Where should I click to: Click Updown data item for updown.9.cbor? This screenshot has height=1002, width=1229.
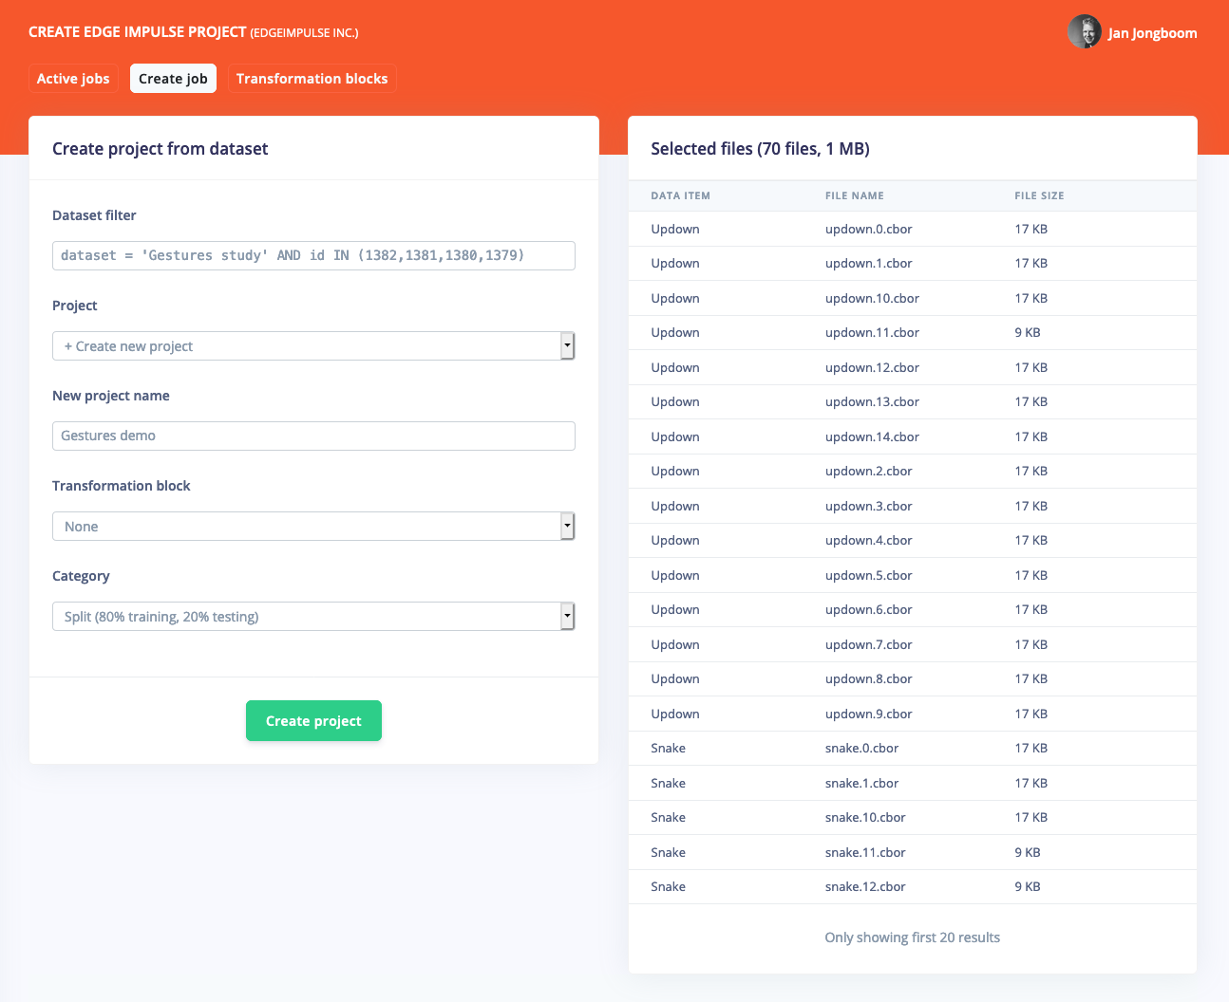(674, 714)
